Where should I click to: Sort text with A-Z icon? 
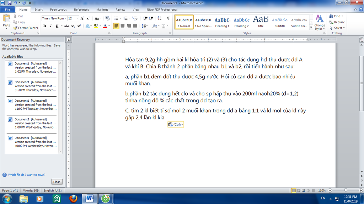pyautogui.click(x=160, y=18)
